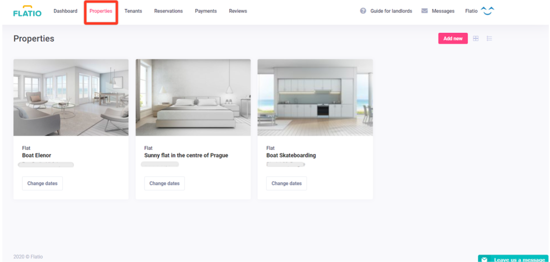The image size is (550, 262).
Task: Open the Boat Elenor living room thumbnail
Action: (x=71, y=97)
